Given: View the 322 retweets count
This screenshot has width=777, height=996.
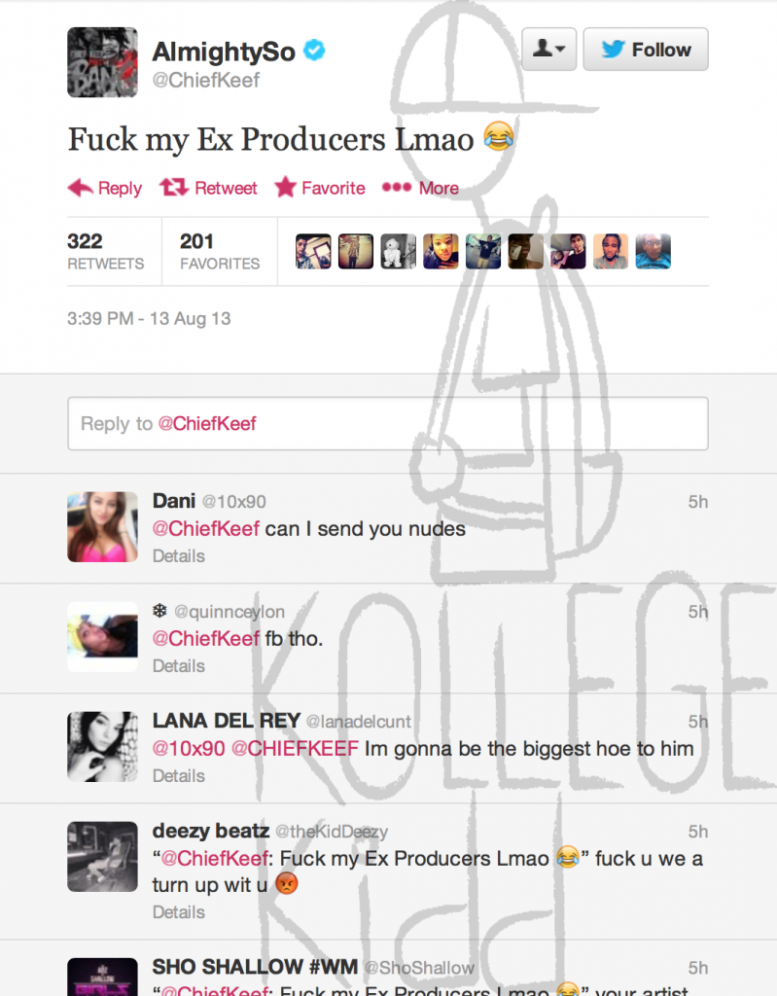Looking at the screenshot, I should coord(105,251).
